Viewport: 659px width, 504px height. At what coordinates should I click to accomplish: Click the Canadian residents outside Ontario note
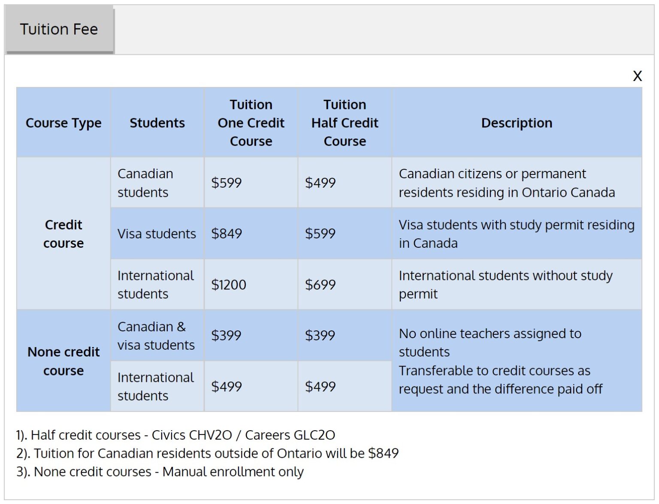click(x=207, y=453)
